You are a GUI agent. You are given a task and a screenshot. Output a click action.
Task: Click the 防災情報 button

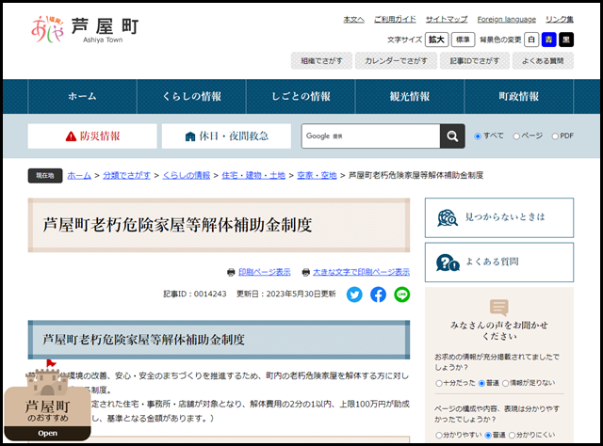pos(92,135)
